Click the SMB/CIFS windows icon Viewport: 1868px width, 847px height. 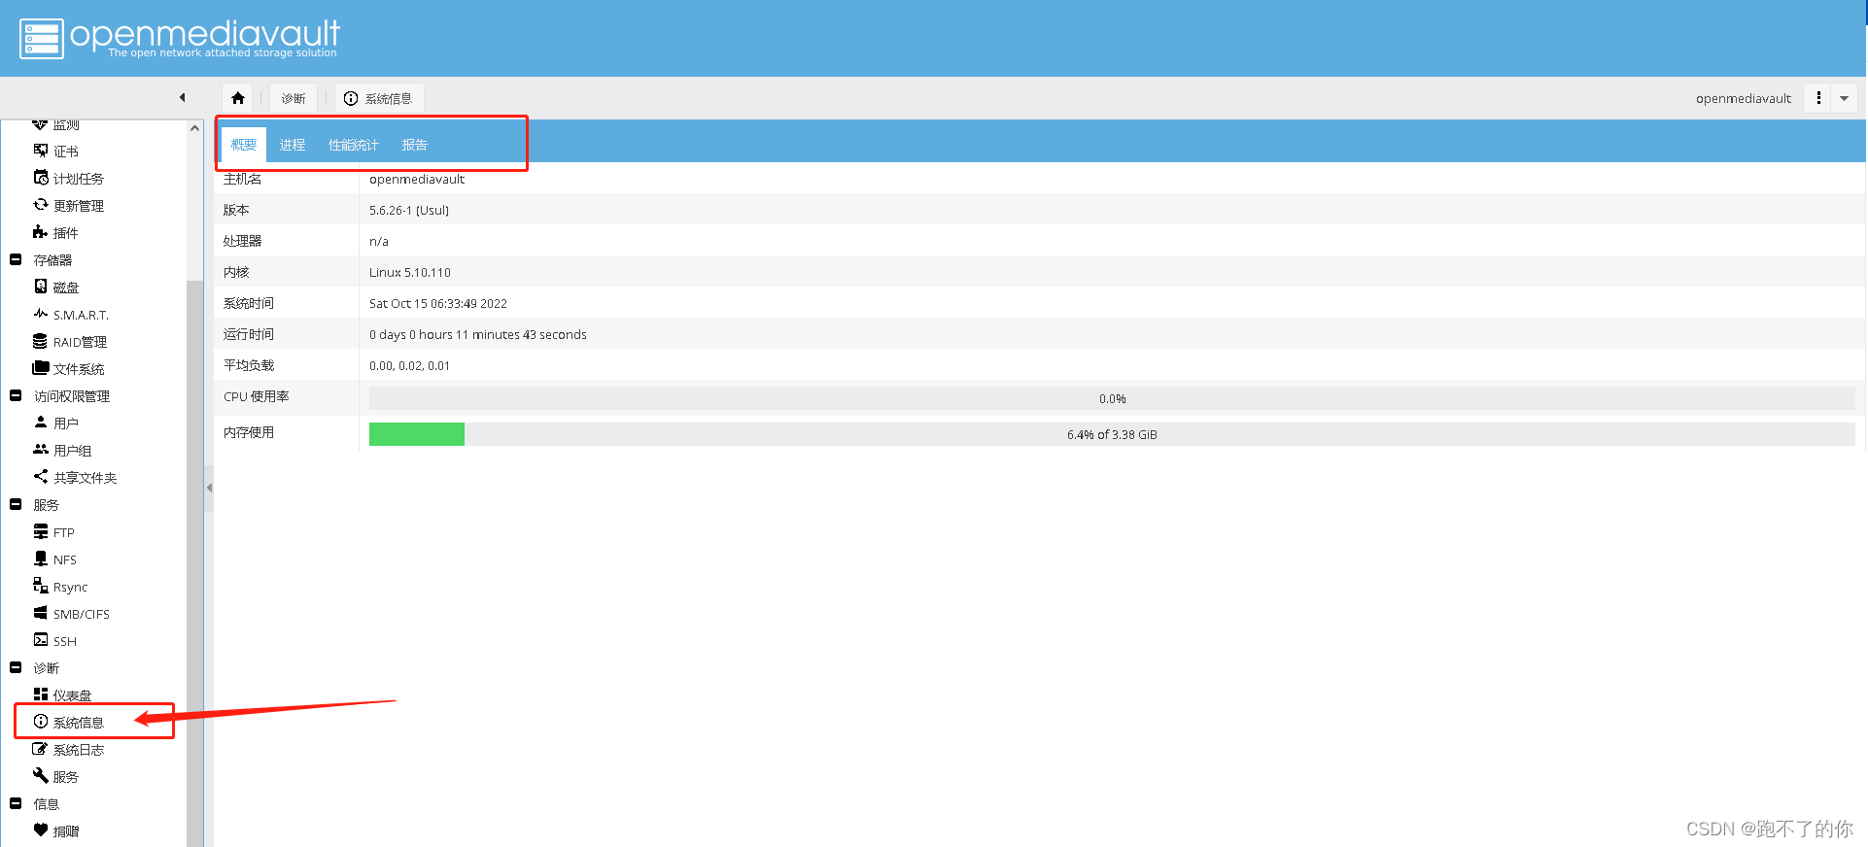point(41,613)
